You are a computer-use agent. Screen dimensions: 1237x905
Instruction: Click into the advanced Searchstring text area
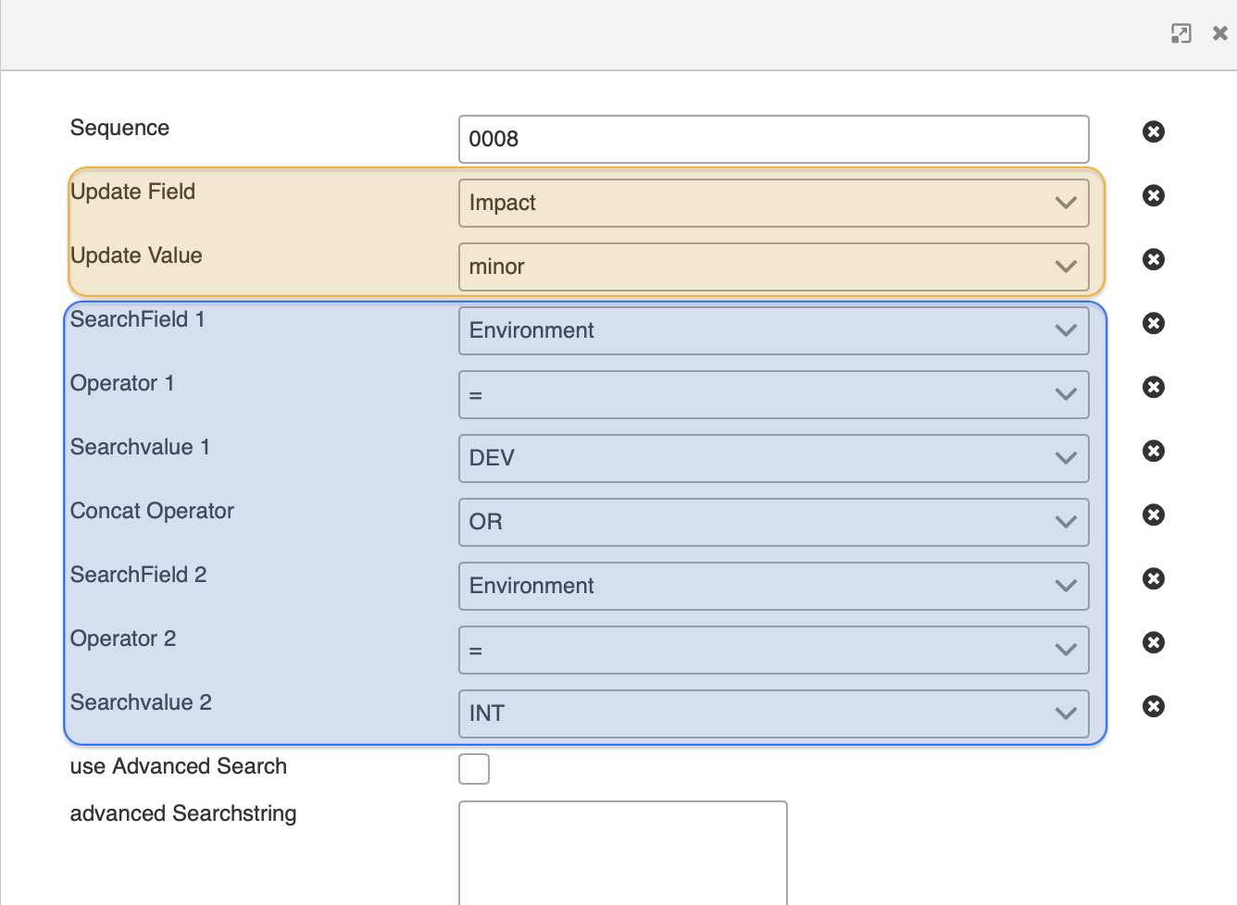click(622, 851)
